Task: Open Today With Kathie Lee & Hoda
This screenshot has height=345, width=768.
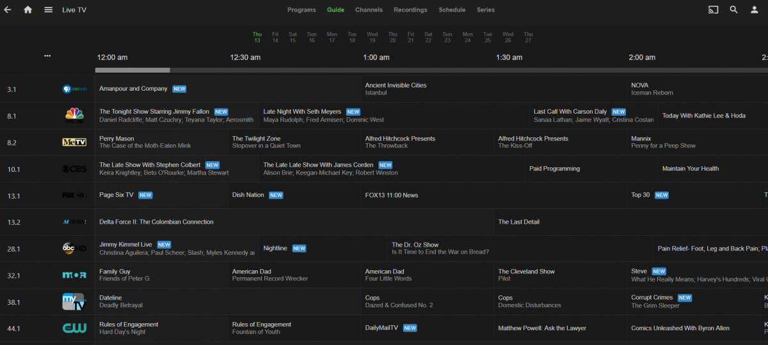Action: click(713, 116)
